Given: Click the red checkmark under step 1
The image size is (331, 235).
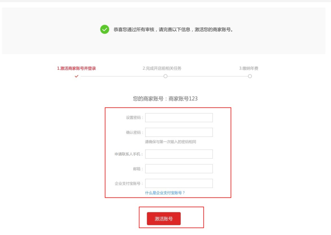Looking at the screenshot, I should coord(76,76).
